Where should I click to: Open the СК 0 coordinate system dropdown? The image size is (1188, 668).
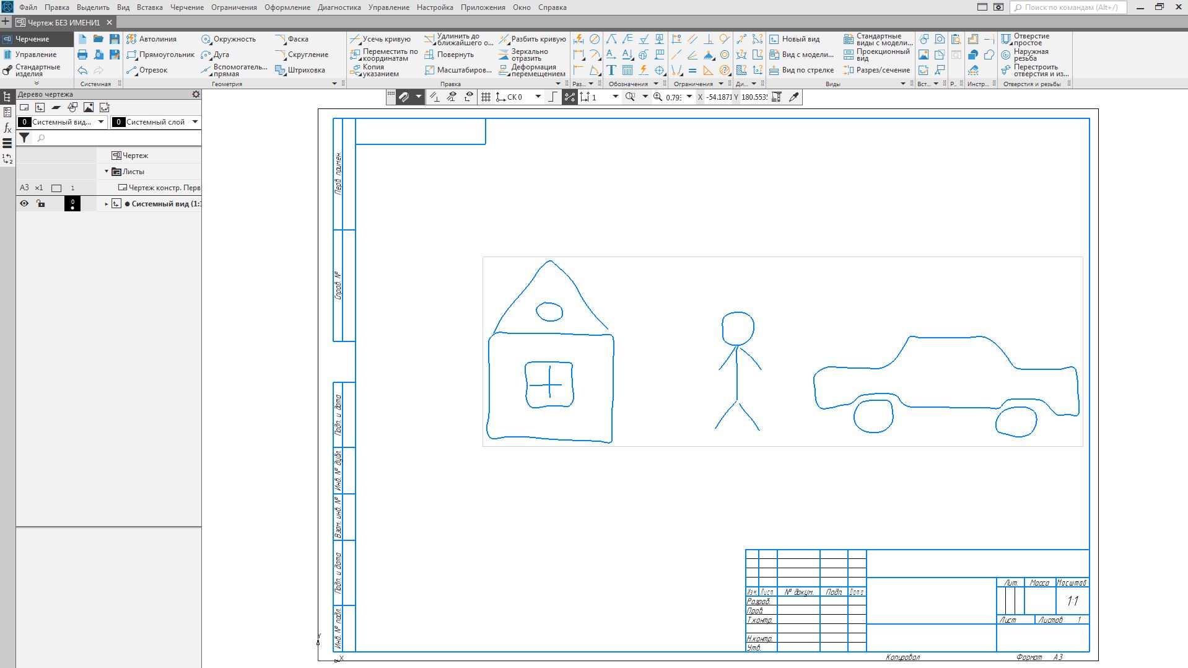538,97
